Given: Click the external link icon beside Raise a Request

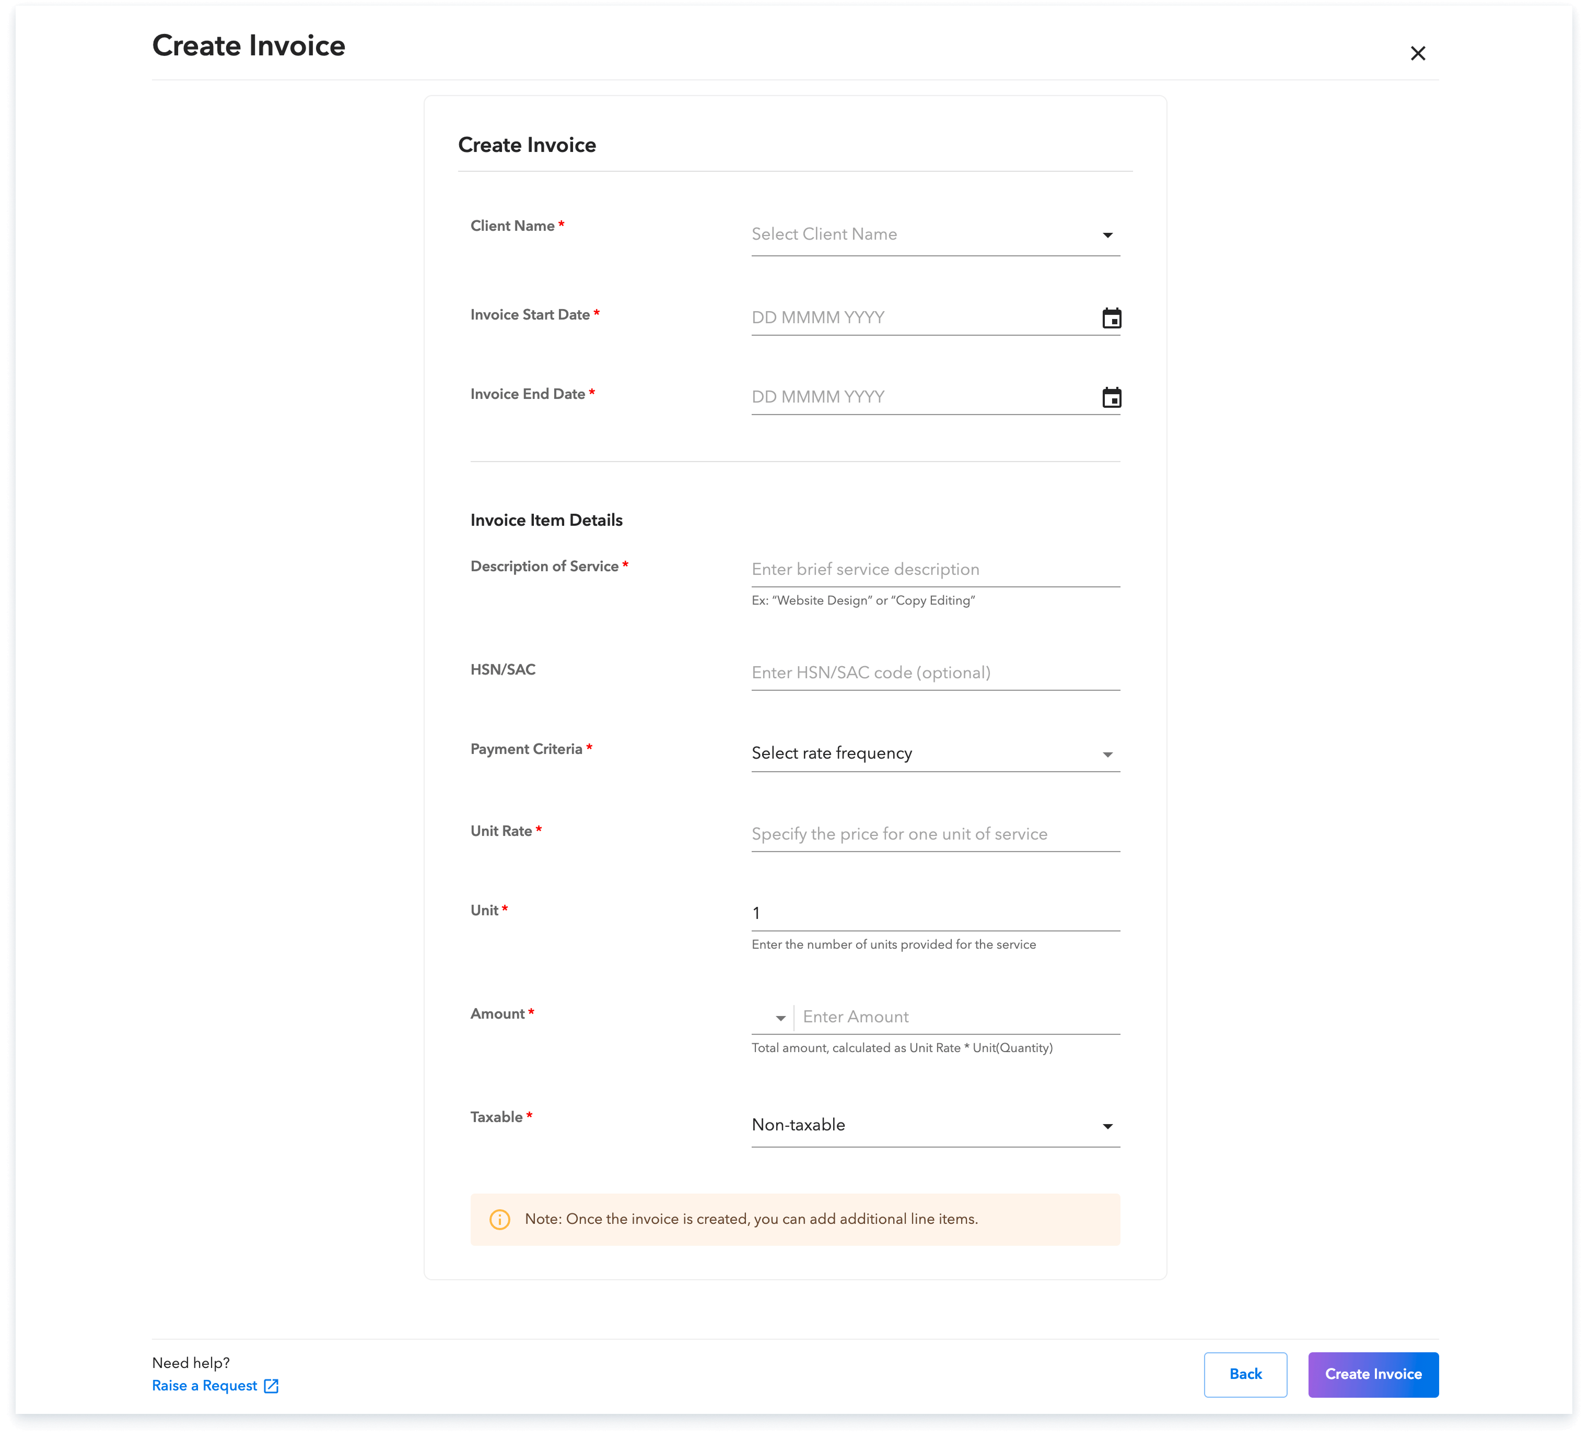Looking at the screenshot, I should [271, 1386].
